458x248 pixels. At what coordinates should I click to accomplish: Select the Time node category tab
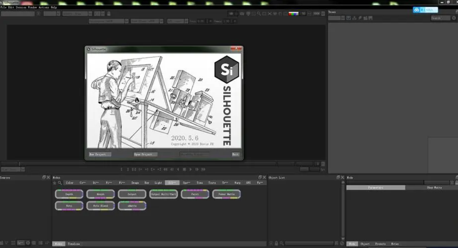click(200, 183)
